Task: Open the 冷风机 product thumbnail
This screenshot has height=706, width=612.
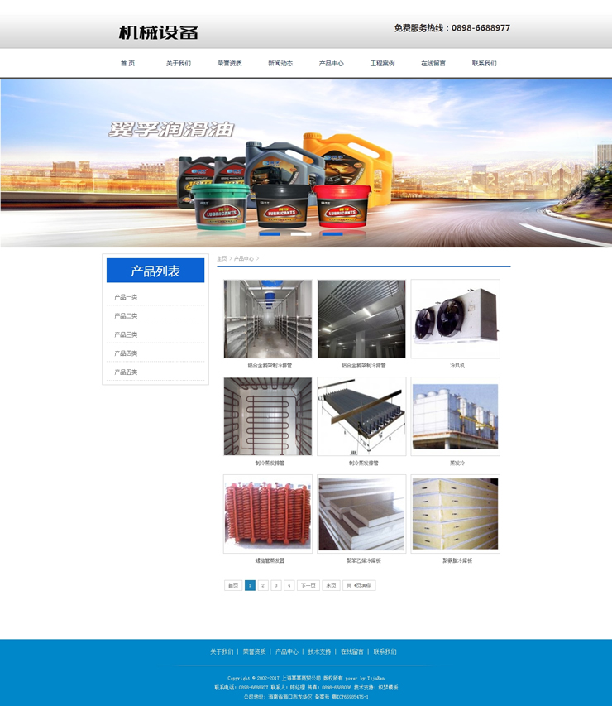Action: (x=456, y=319)
